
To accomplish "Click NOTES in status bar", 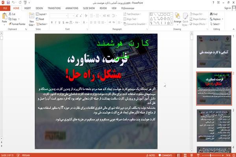I will (151, 155).
